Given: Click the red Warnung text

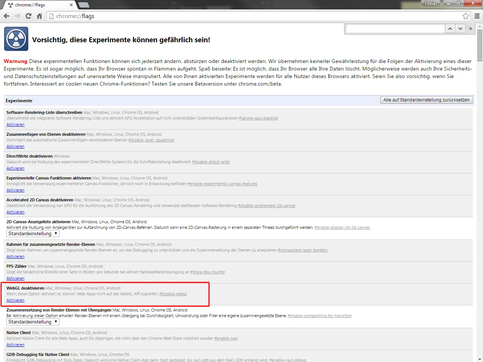Looking at the screenshot, I should coord(15,61).
